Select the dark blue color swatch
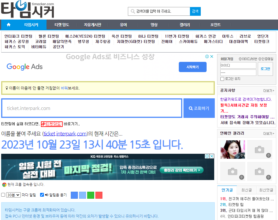Screen dimensions: 278x220 (x=74, y=195)
